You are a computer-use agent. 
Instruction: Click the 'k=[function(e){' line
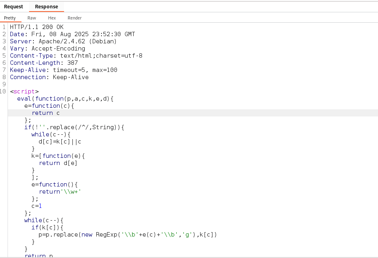click(x=58, y=156)
